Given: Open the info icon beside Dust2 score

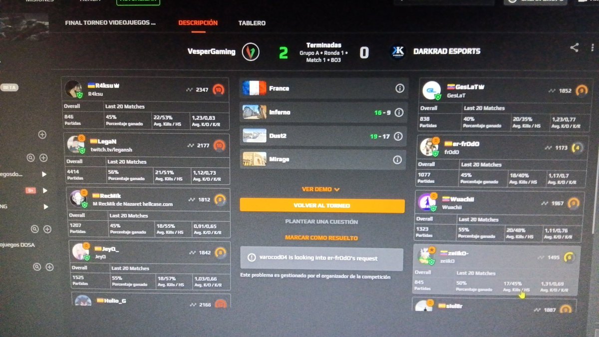Looking at the screenshot, I should tap(399, 136).
